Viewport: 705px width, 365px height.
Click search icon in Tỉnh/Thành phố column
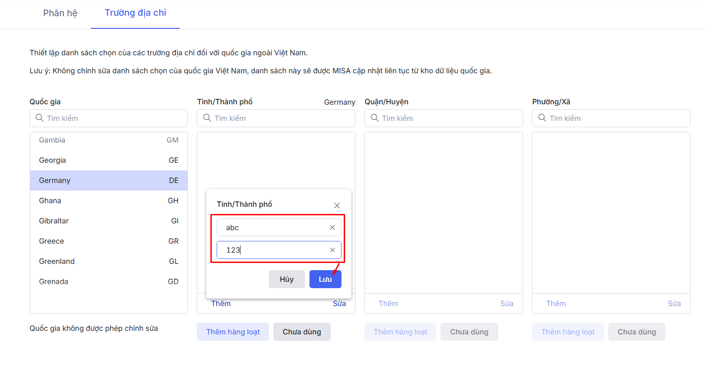[207, 118]
